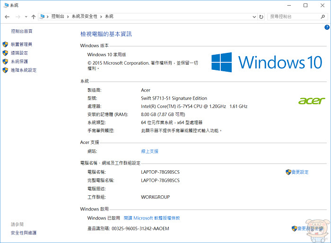The image size is (331, 243).
Task: Open 系統及安全性 breadcrumb
Action: point(85,17)
